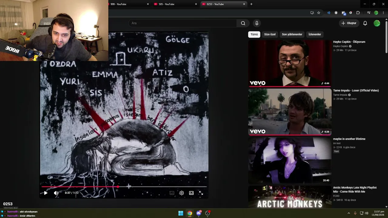Click the hexagon extension icon with red dot
Image resolution: width=388 pixels, height=218 pixels.
pos(351,13)
